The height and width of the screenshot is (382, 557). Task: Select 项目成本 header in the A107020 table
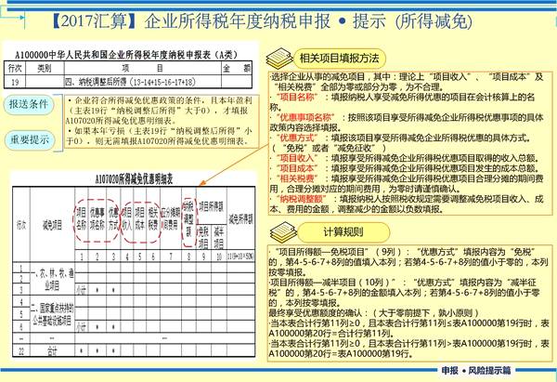click(x=139, y=218)
